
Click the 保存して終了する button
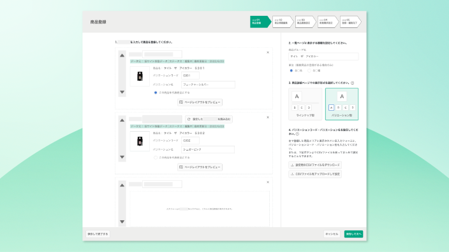(x=98, y=234)
